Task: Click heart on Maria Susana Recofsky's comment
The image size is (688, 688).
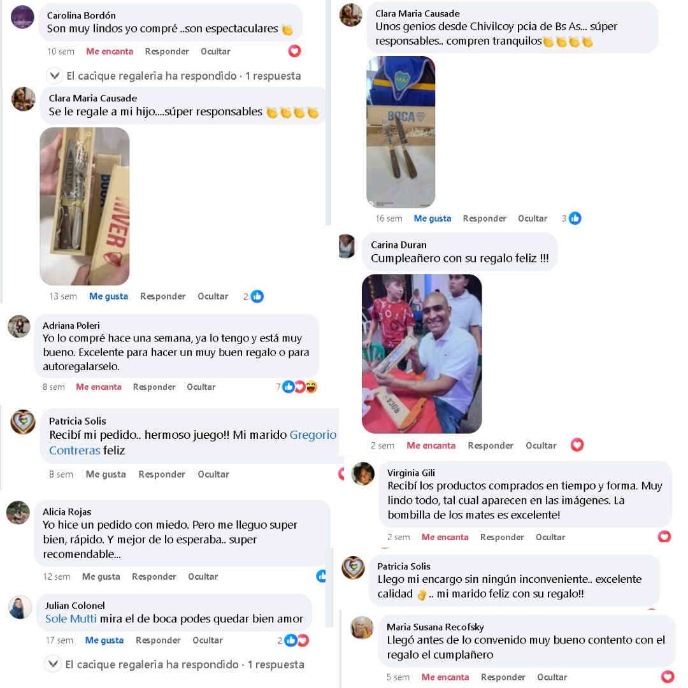Action: 668,677
